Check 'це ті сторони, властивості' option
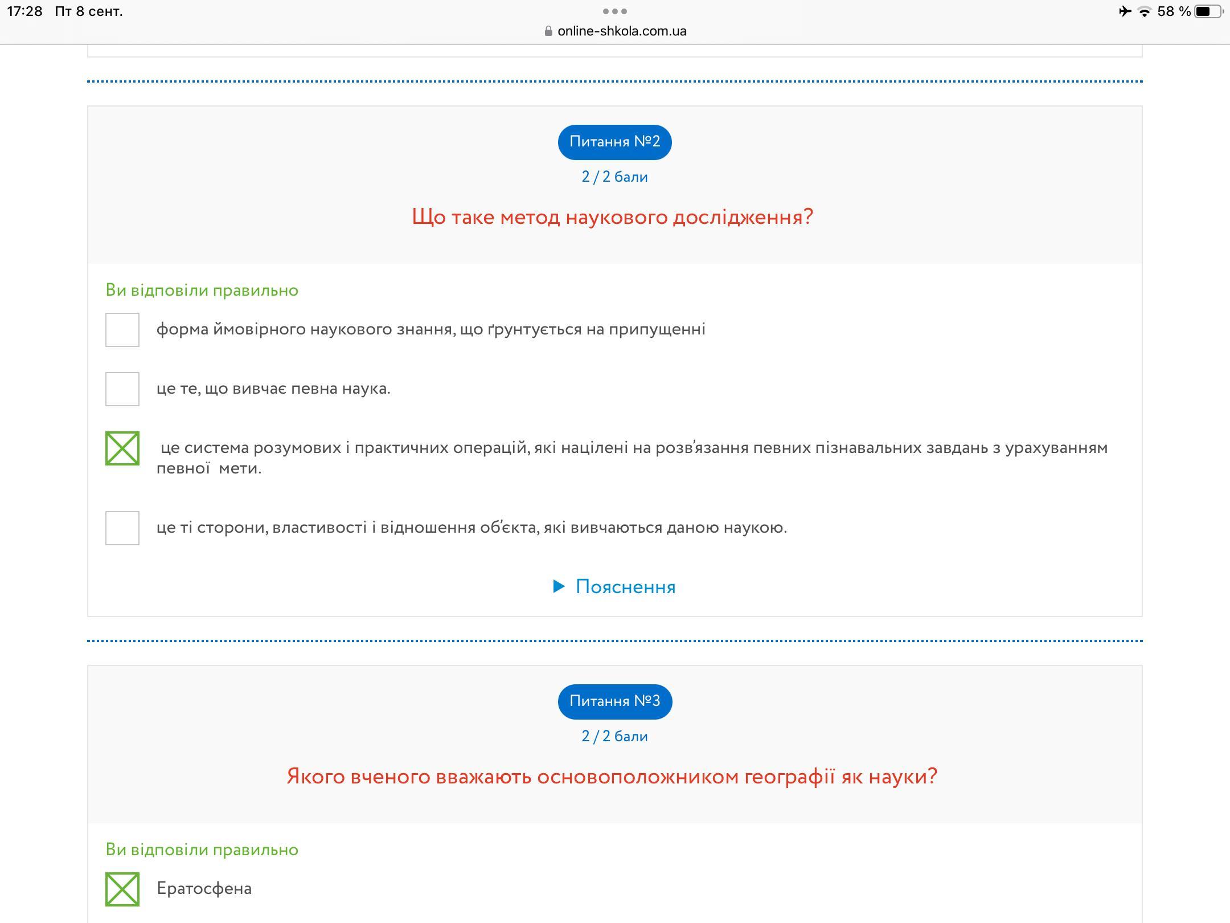Viewport: 1230px width, 923px height. (122, 528)
